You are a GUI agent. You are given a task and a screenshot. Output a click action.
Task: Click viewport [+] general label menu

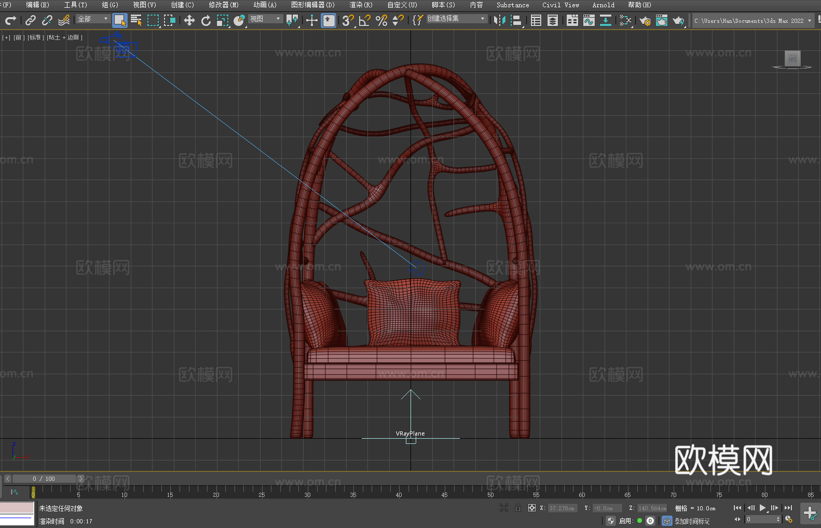6,37
